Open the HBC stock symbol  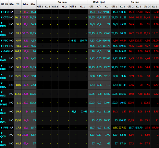(x=3, y=69)
